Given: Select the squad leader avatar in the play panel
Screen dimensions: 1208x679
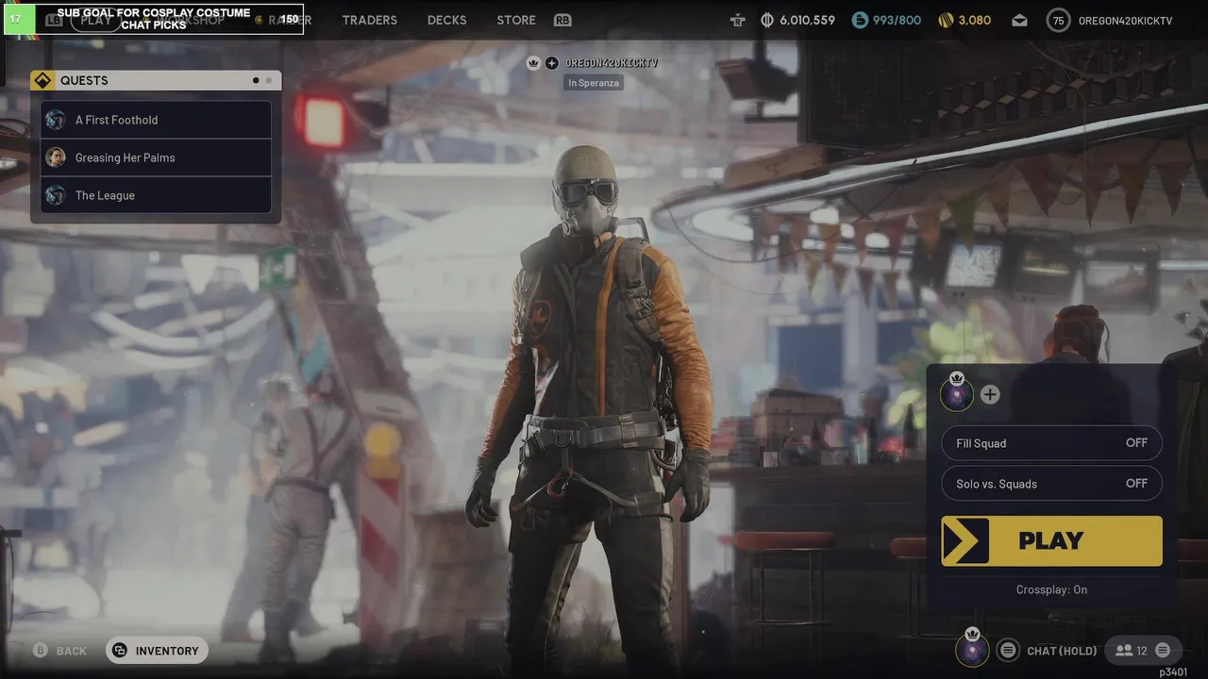Looking at the screenshot, I should coord(957,393).
